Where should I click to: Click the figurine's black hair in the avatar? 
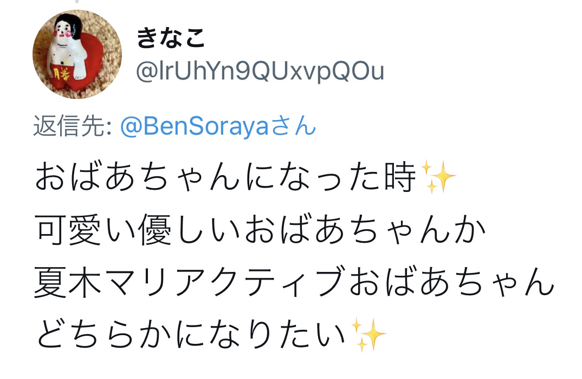coord(74,24)
